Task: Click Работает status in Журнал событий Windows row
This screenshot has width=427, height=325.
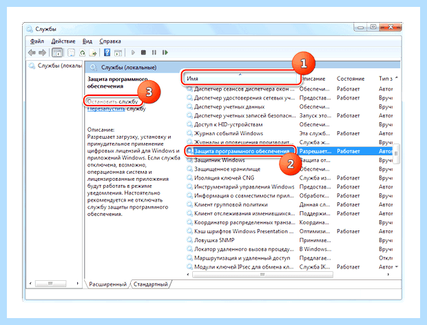Action: 348,133
